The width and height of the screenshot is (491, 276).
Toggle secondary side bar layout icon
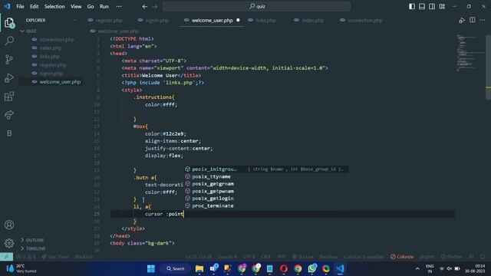[x=432, y=6]
